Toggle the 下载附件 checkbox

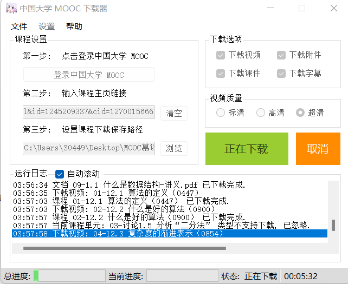[281, 55]
